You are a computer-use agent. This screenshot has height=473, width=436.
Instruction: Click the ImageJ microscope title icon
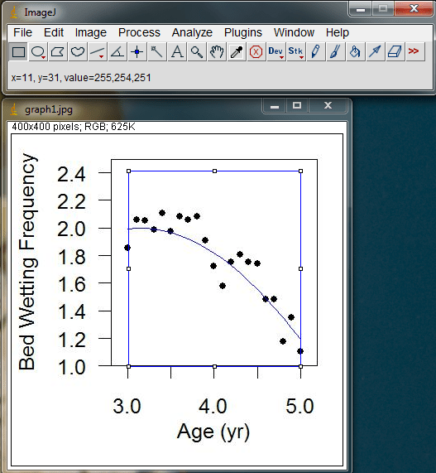(13, 12)
